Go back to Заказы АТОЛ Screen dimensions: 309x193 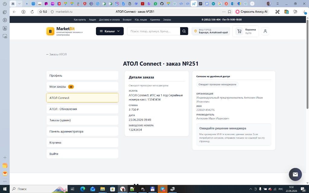coord(56,54)
